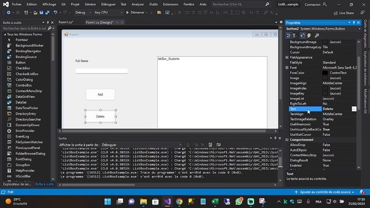This screenshot has width=370, height=208.
Task: Expand the FlatAppearance property
Action: pos(287,57)
